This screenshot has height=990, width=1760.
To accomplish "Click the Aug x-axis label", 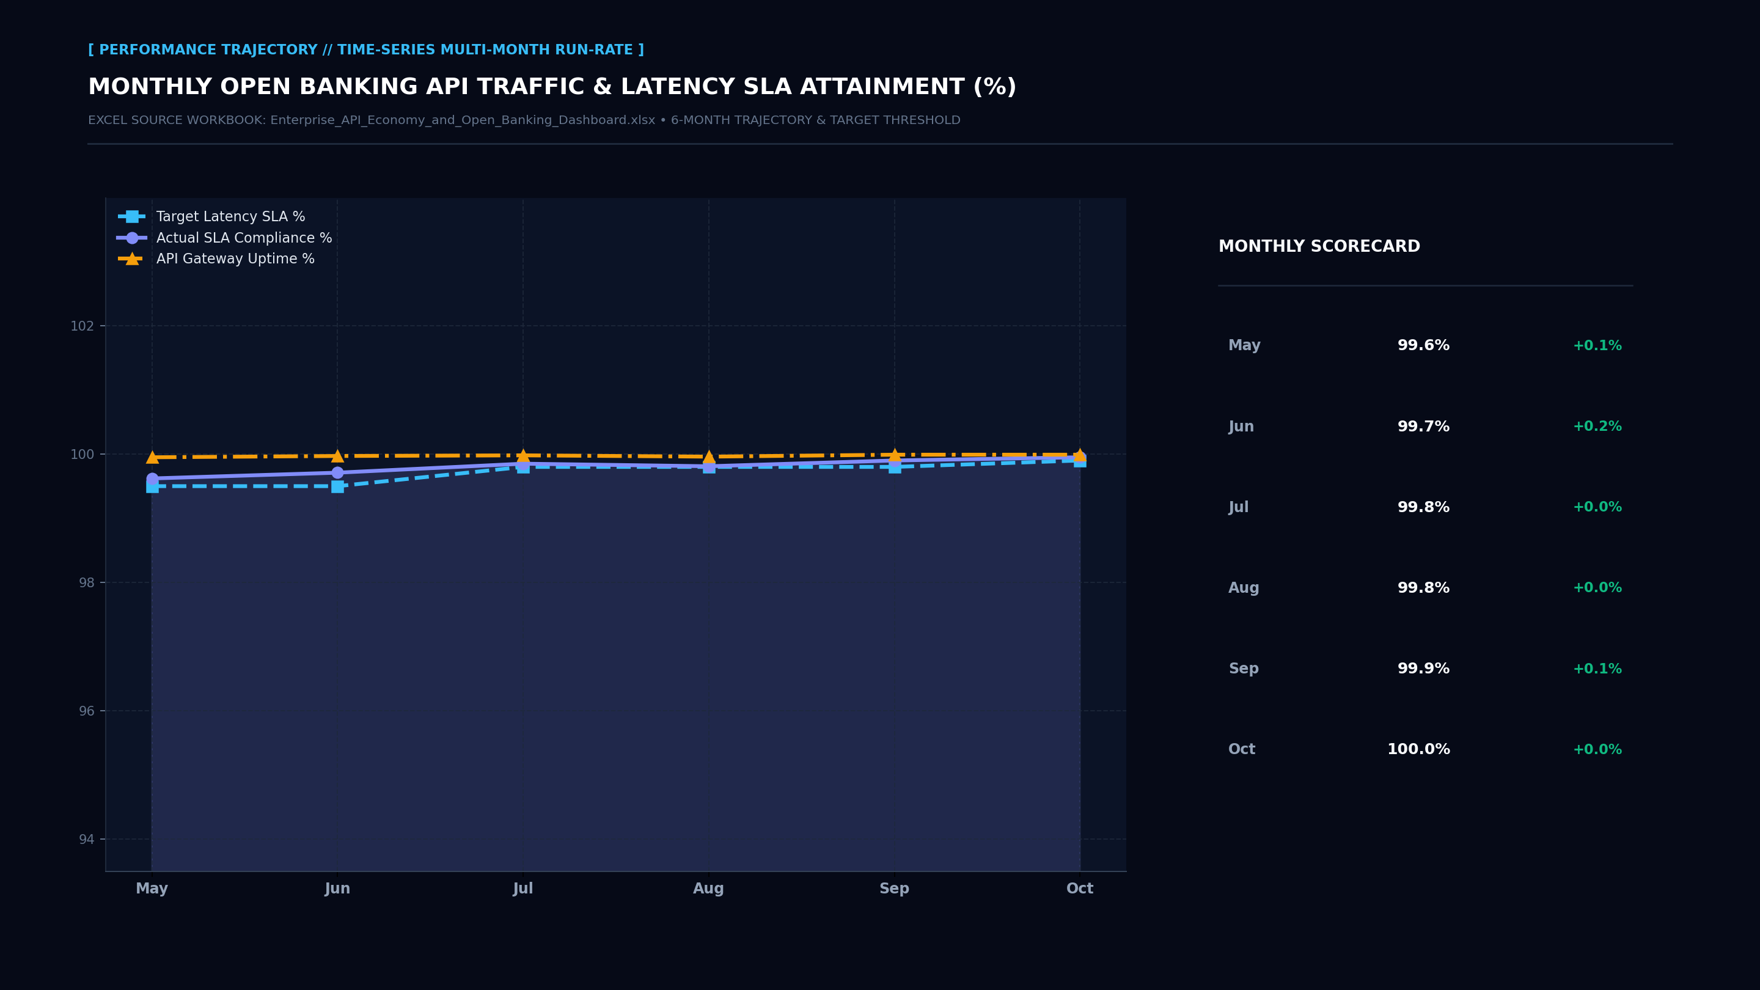I will click(x=708, y=889).
